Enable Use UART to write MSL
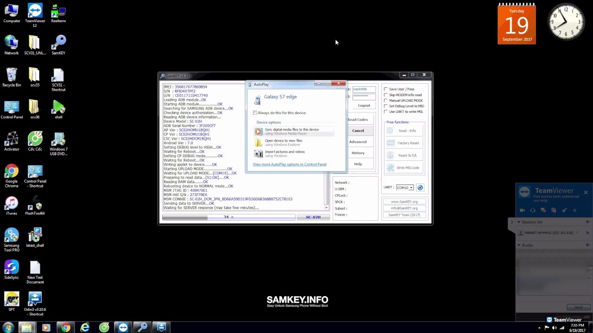This screenshot has width=593, height=333. (386, 111)
